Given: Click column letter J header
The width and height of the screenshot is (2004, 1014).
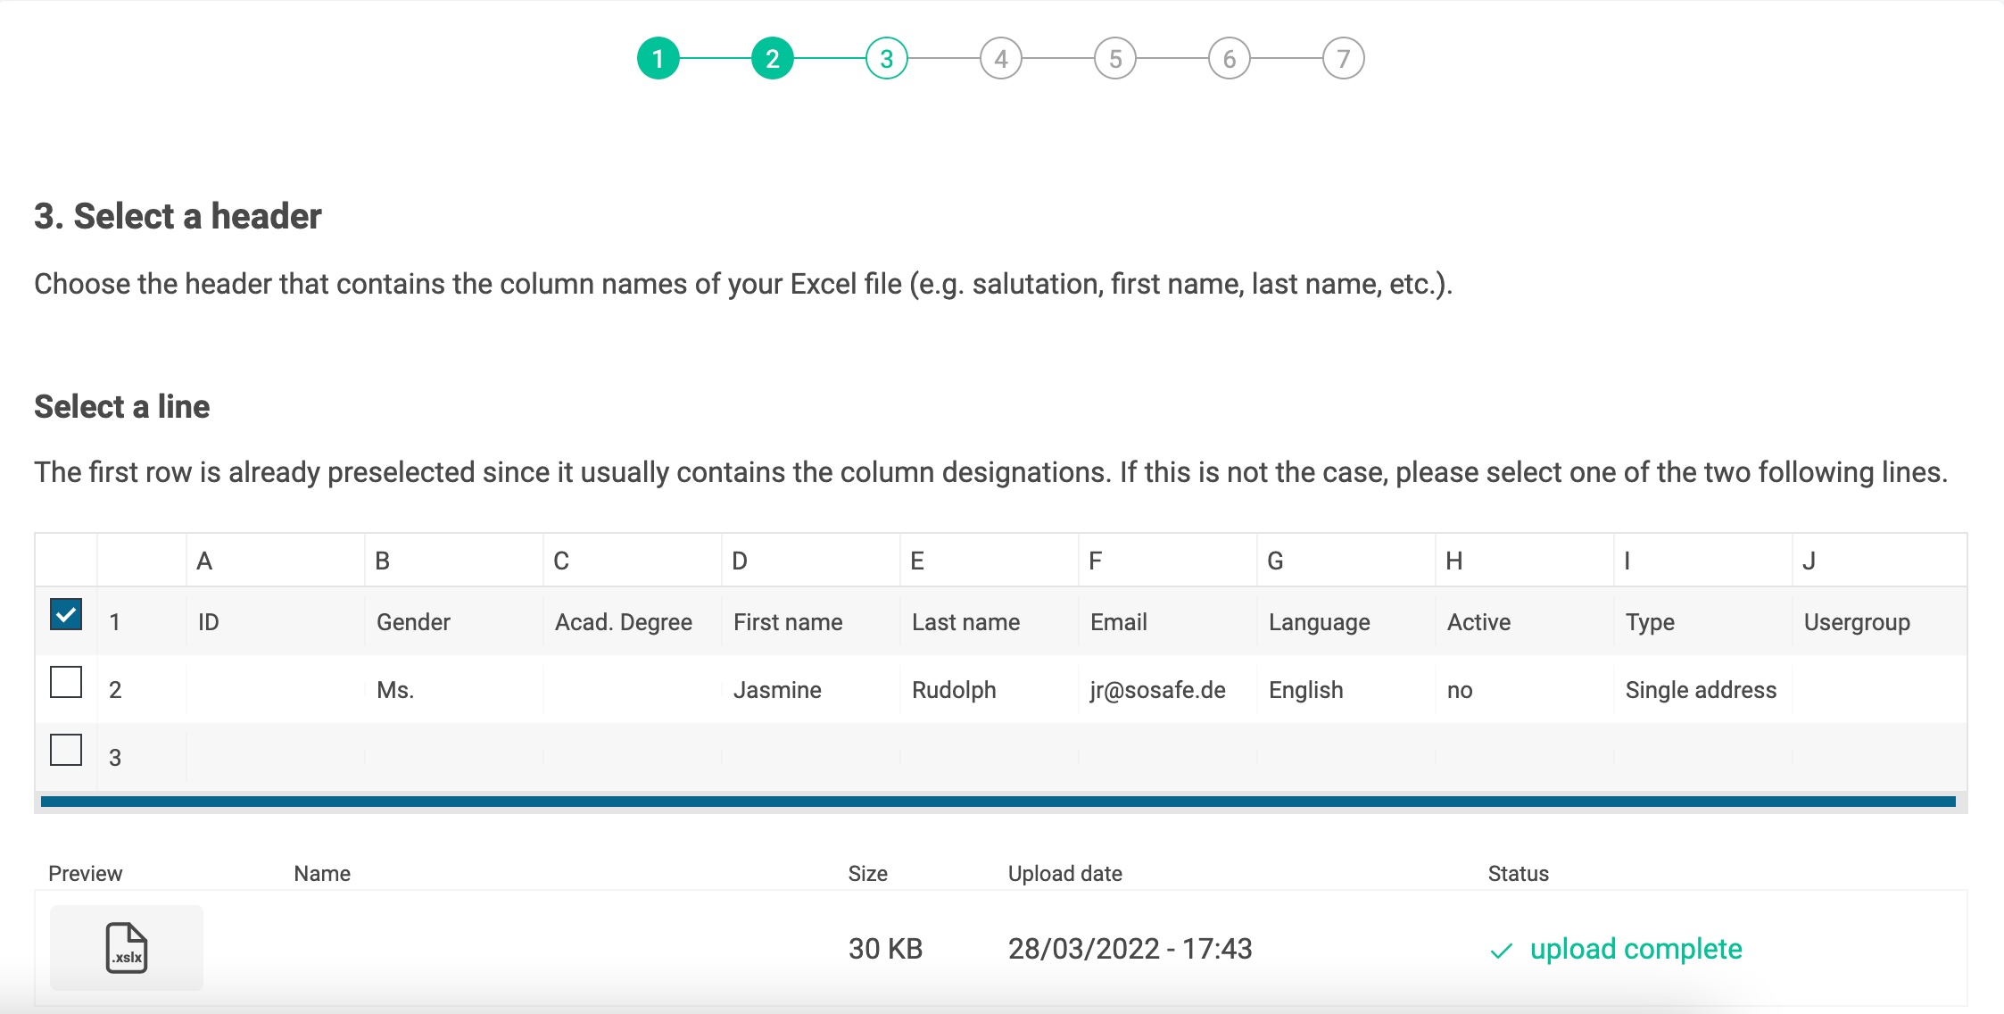Looking at the screenshot, I should coord(1809,561).
